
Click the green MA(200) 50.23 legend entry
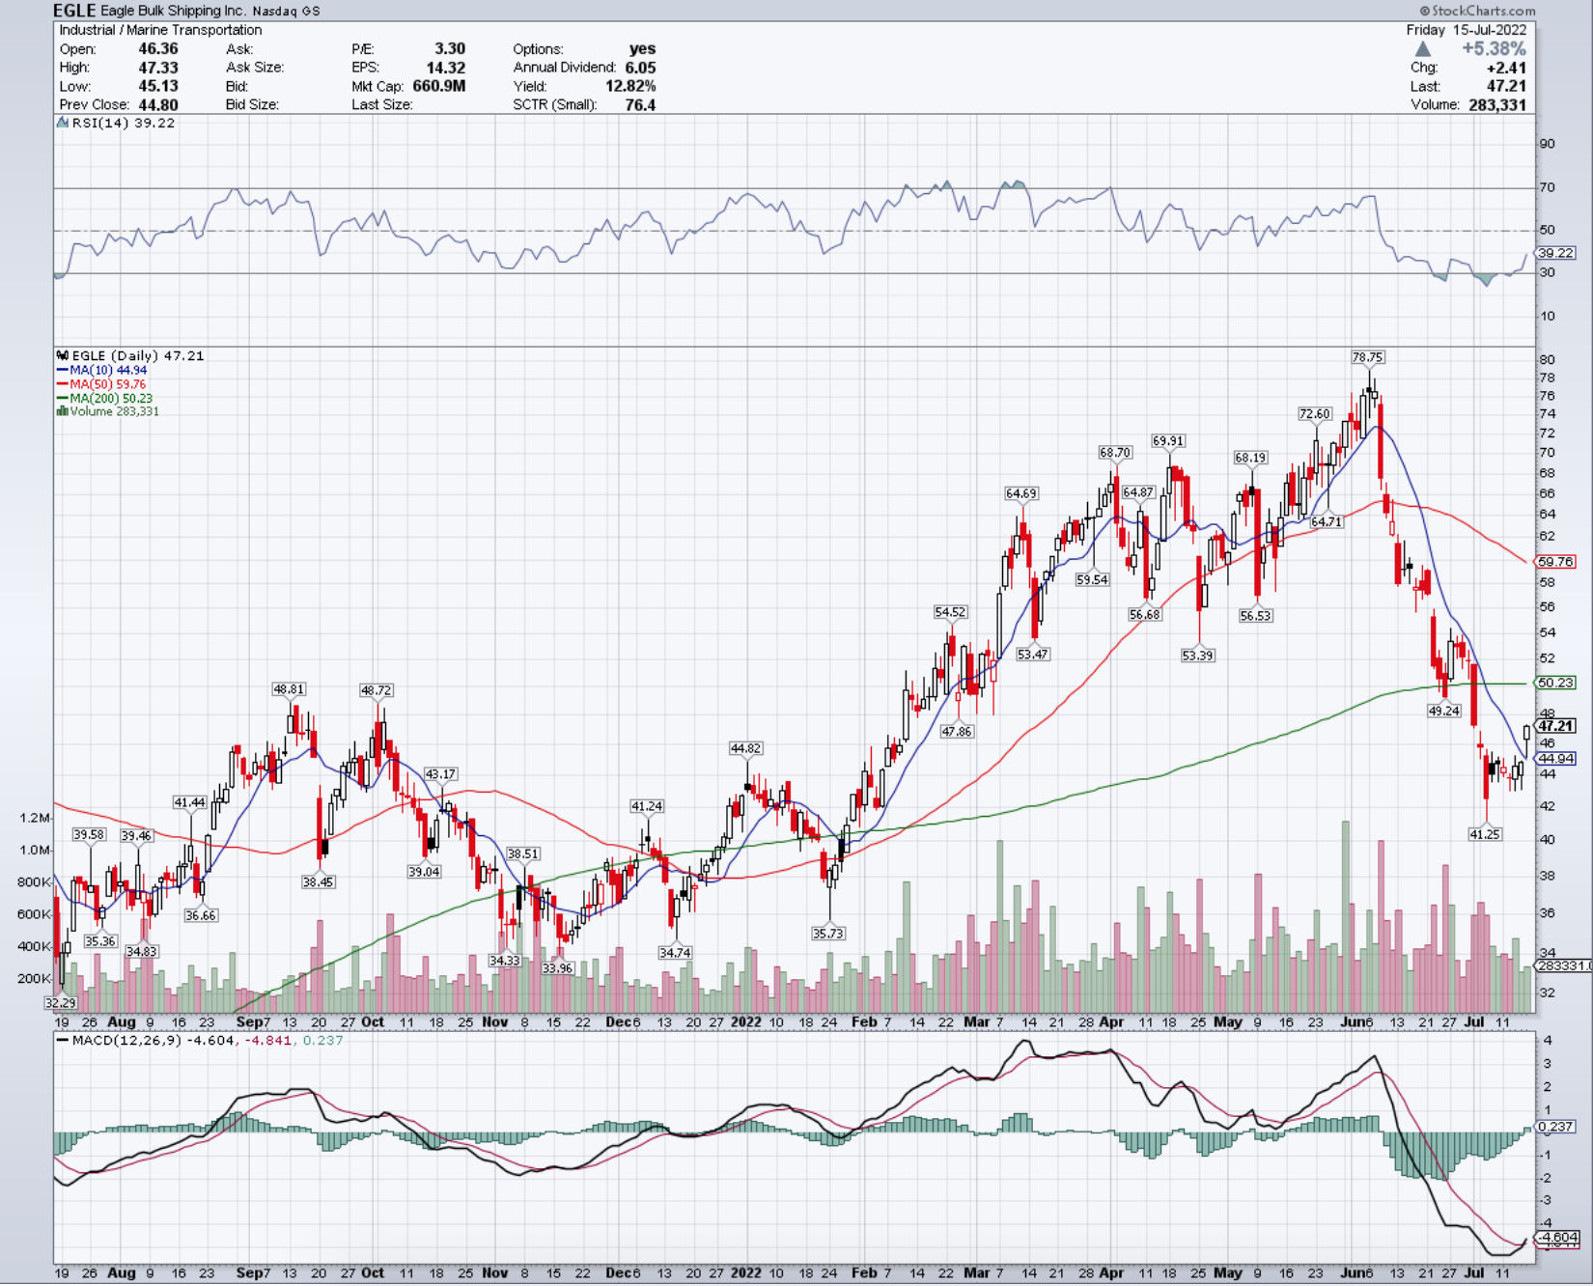click(x=104, y=398)
